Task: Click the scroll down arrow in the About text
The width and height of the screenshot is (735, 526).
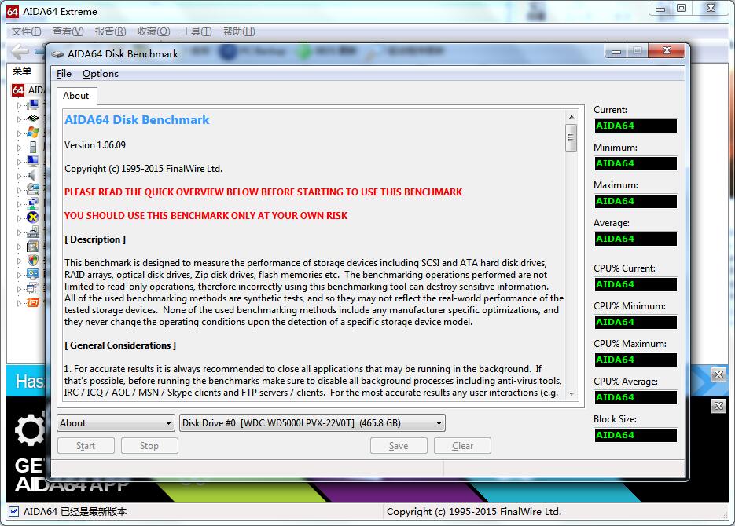Action: [571, 395]
